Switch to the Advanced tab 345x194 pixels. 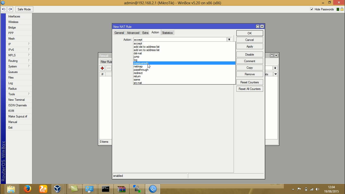(x=133, y=33)
